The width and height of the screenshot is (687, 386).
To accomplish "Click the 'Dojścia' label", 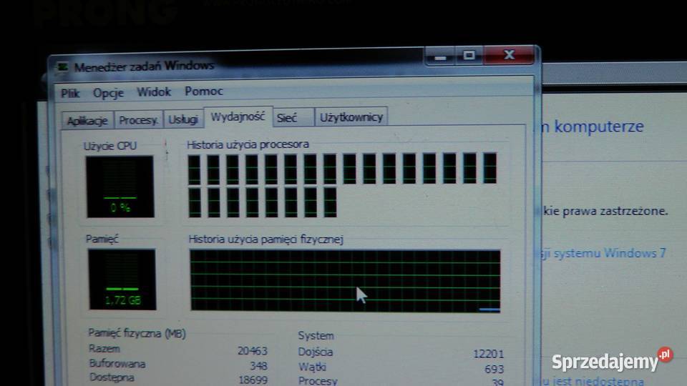I will [x=316, y=352].
